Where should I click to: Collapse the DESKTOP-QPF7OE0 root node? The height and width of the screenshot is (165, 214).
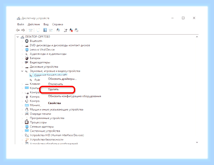click(x=18, y=37)
